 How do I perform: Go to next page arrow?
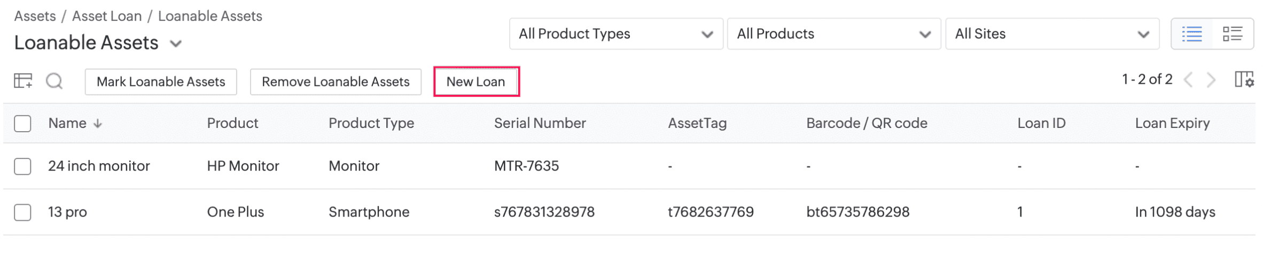(1211, 81)
